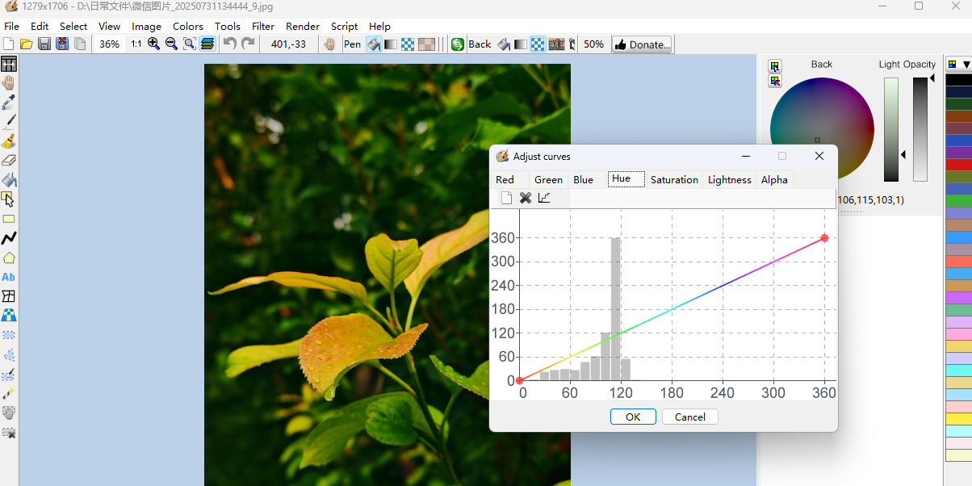Pick the Color picker eyedropper tool

pos(9,103)
